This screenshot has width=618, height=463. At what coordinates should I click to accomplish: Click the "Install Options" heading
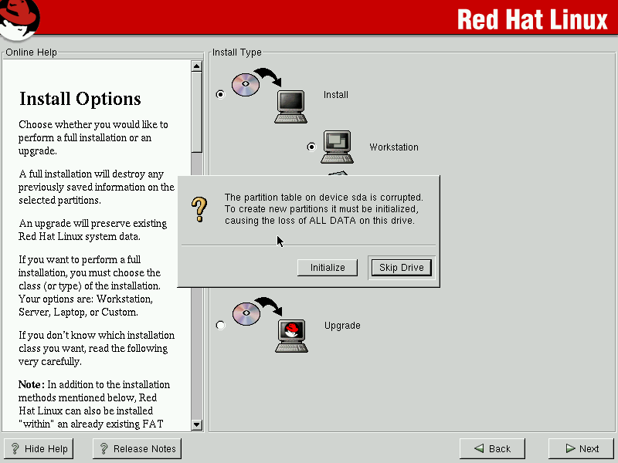80,99
